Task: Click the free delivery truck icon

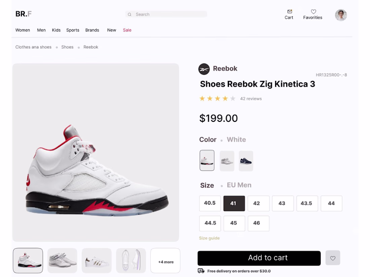Action: point(201,271)
